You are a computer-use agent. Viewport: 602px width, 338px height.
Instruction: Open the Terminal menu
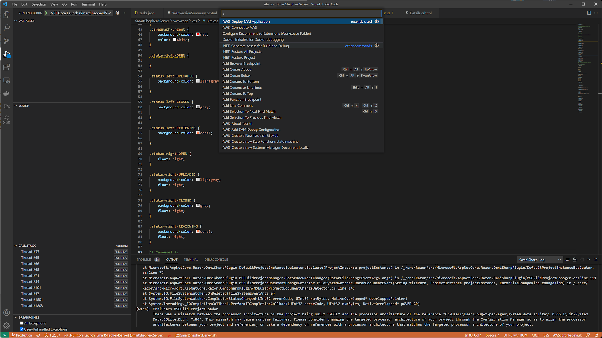click(88, 4)
